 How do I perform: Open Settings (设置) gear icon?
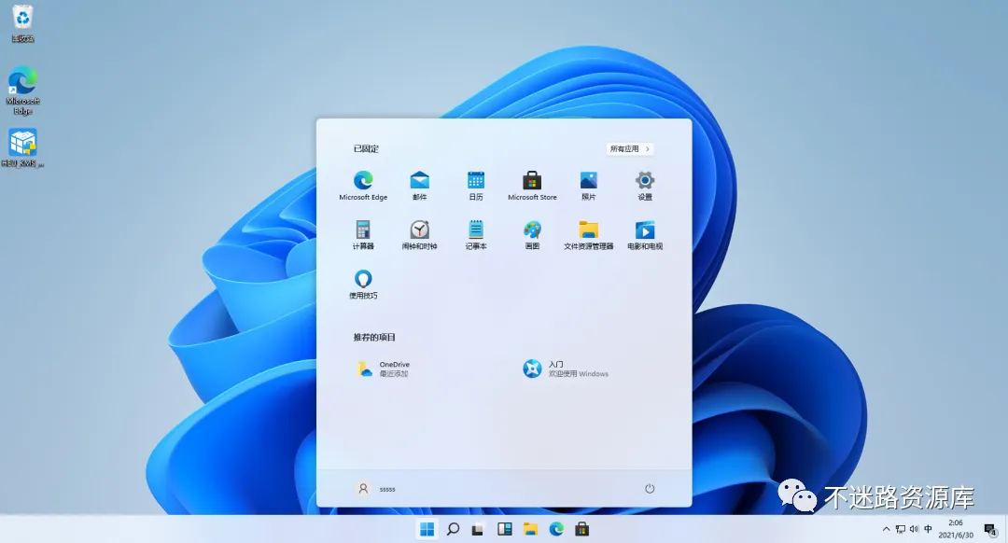(645, 186)
